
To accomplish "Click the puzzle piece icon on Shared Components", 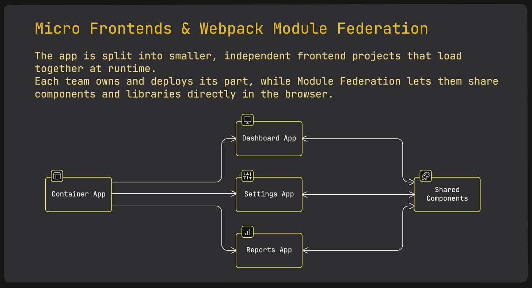I will pos(425,176).
